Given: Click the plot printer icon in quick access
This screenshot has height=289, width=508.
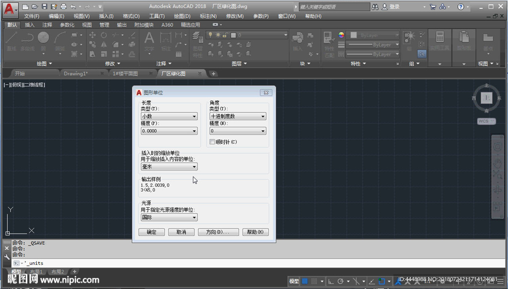Looking at the screenshot, I should (63, 6).
